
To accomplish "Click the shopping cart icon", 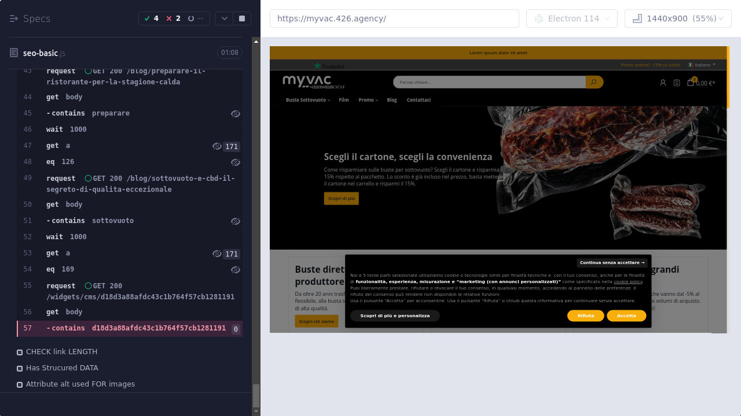I will tap(690, 83).
